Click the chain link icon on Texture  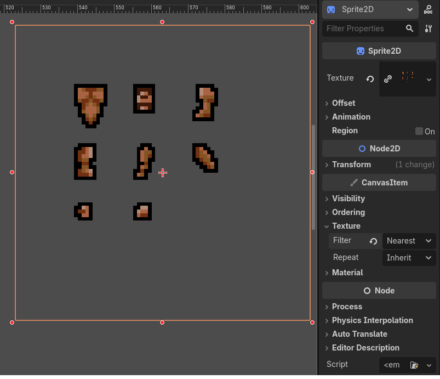coord(388,79)
